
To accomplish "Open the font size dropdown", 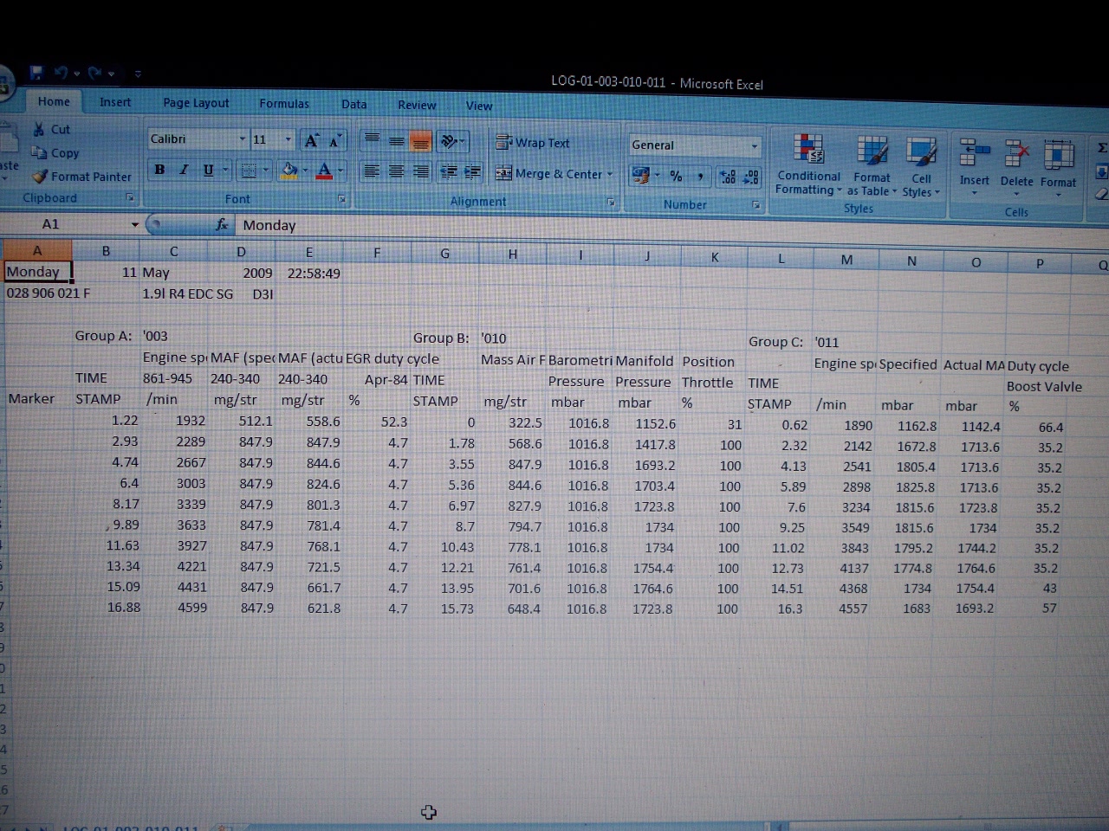I will (289, 138).
